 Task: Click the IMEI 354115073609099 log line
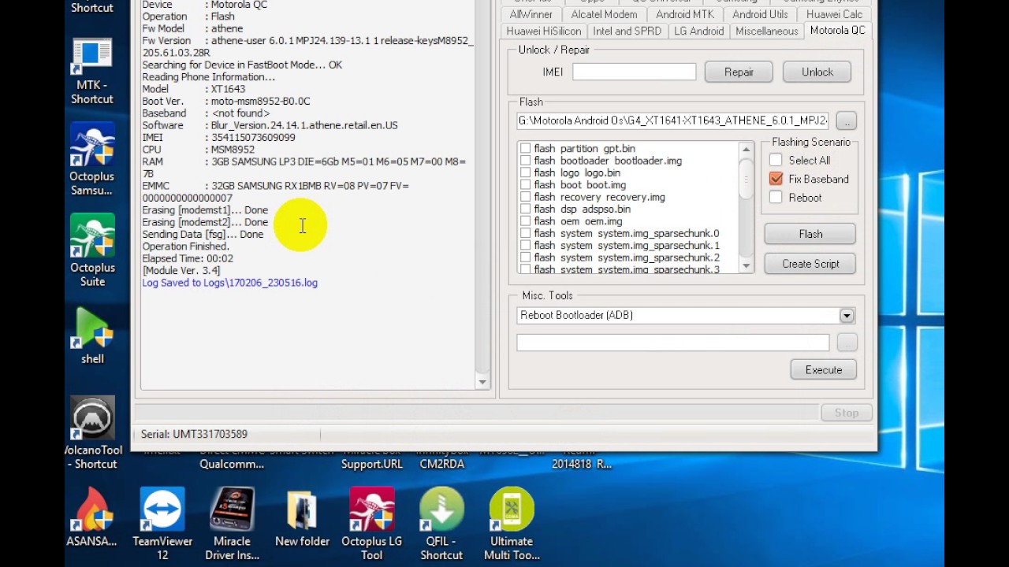[218, 138]
